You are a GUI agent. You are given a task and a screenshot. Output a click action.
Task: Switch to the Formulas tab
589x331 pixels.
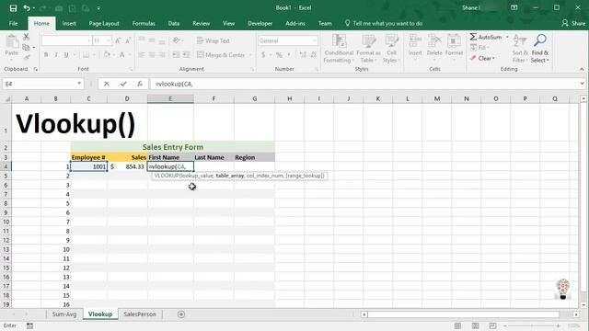(x=144, y=23)
